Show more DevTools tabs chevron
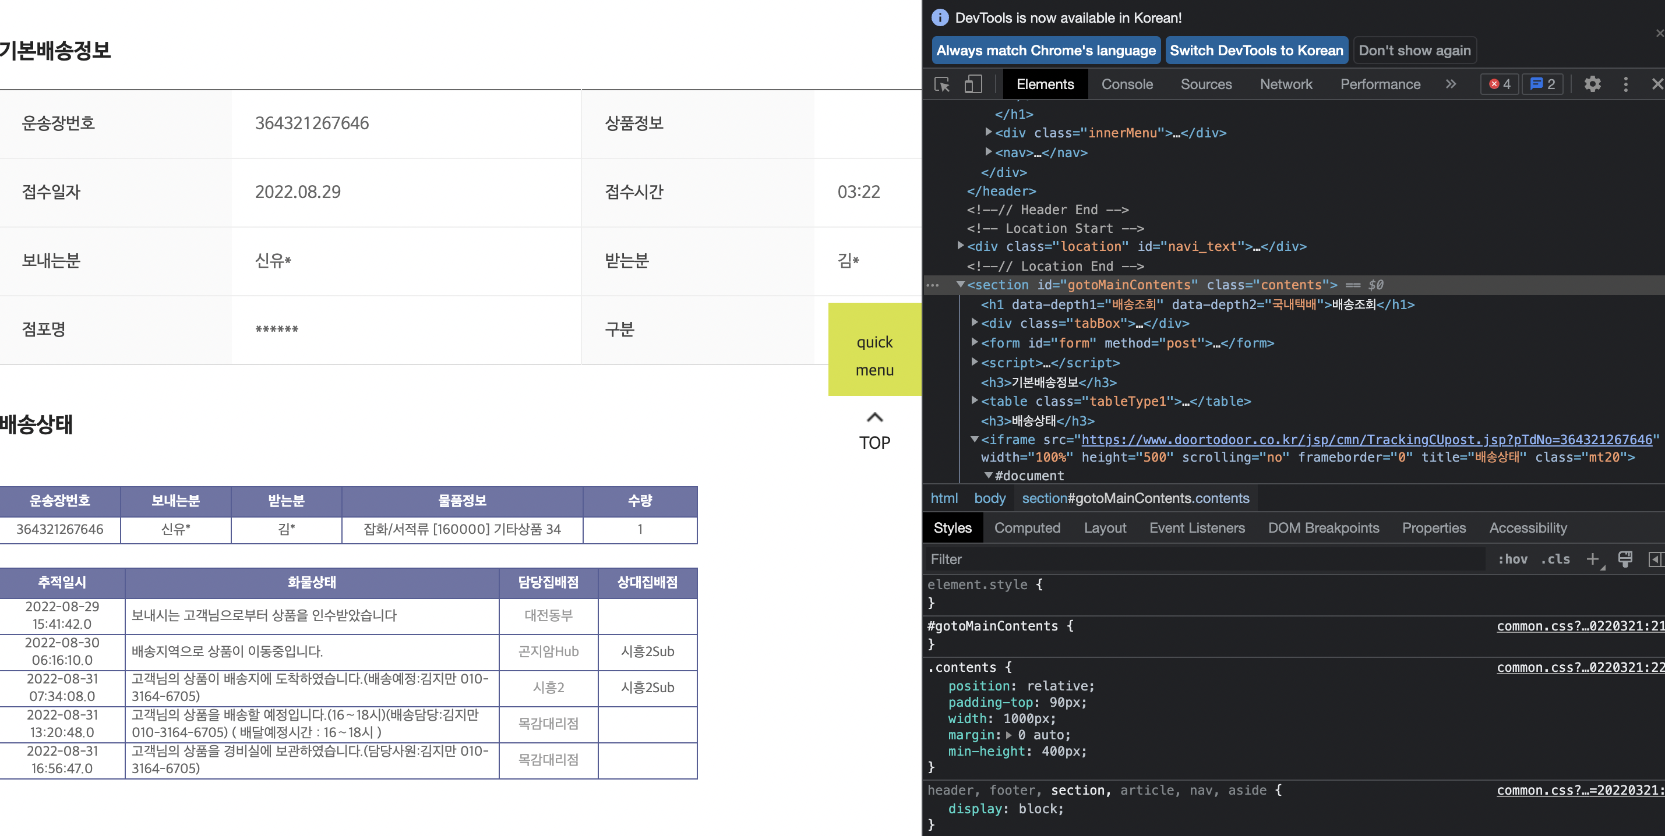 click(x=1451, y=84)
